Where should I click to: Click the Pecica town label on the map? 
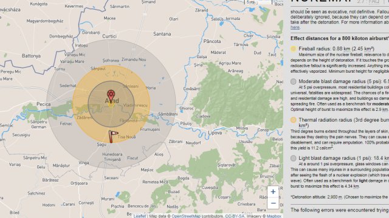click(x=43, y=104)
